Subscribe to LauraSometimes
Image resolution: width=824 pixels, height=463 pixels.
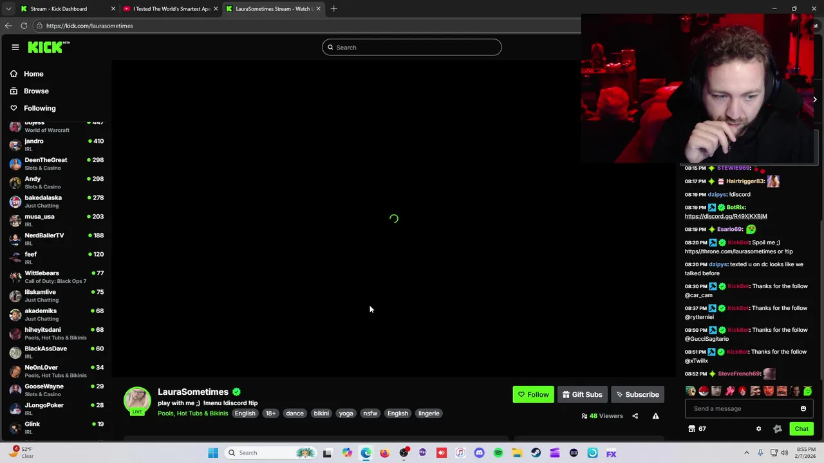(x=637, y=395)
